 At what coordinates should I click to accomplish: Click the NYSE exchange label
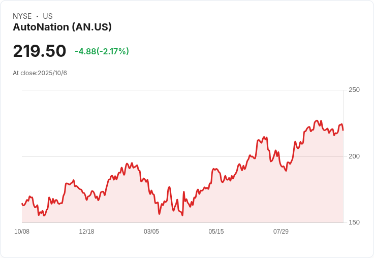coord(22,16)
